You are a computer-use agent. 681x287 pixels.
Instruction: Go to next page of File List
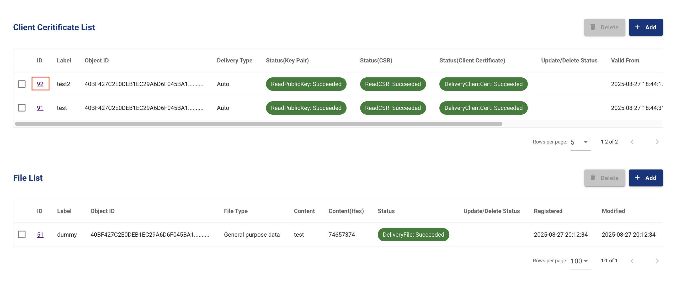point(657,261)
